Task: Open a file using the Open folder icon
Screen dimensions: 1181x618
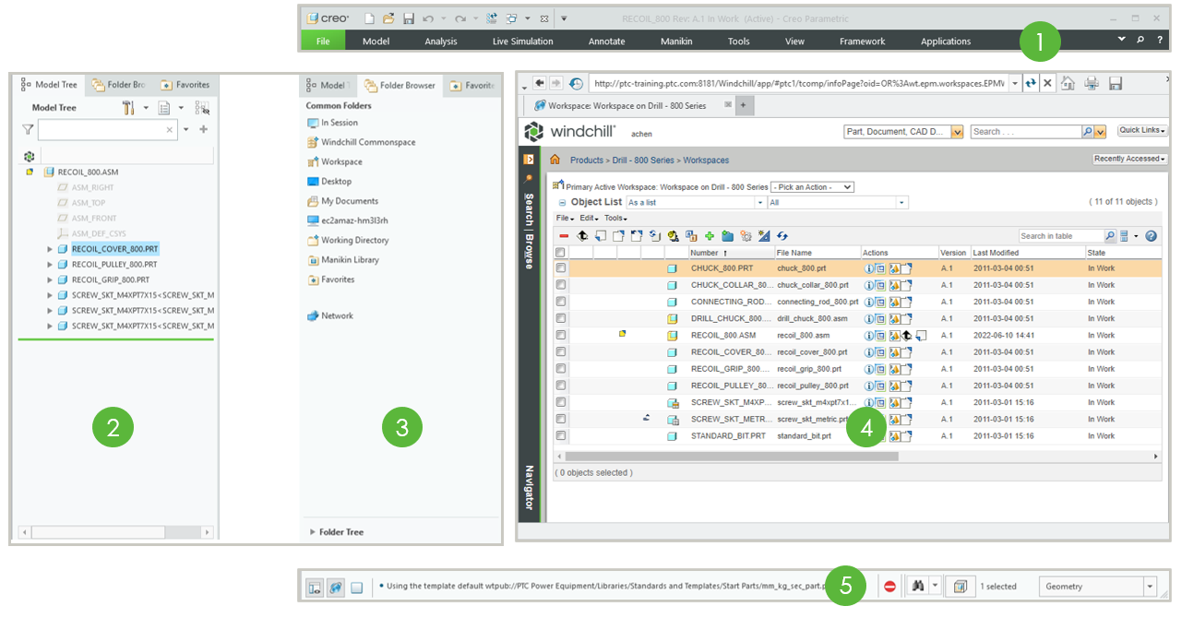Action: (388, 17)
